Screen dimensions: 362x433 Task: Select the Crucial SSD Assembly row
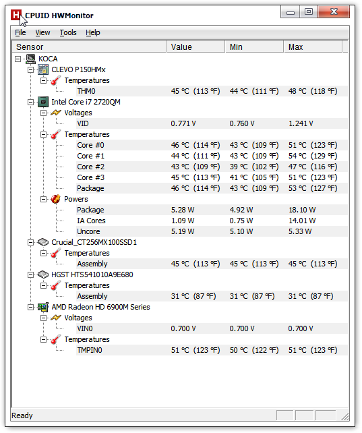coord(212,264)
